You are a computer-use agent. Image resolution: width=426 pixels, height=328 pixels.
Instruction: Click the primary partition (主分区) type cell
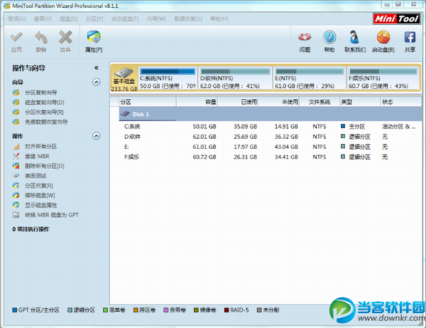(x=356, y=127)
